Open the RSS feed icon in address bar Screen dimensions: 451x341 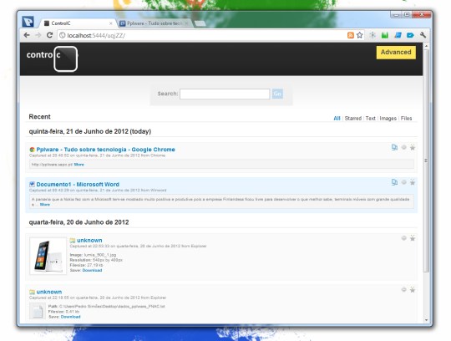[350, 35]
